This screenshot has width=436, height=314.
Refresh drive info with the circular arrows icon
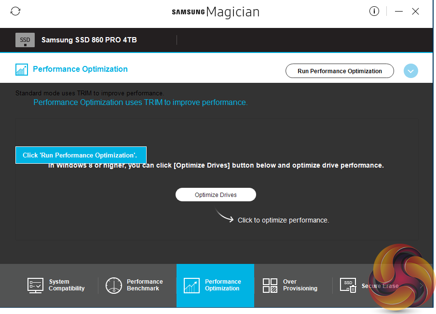click(15, 12)
